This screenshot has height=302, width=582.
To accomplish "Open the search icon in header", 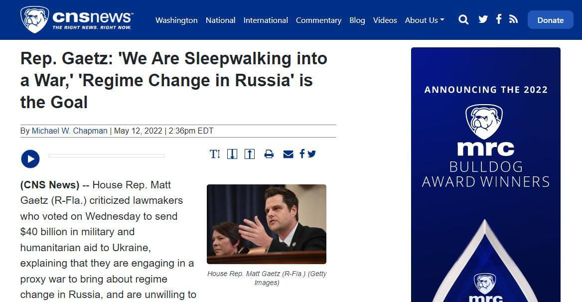I will pos(463,20).
